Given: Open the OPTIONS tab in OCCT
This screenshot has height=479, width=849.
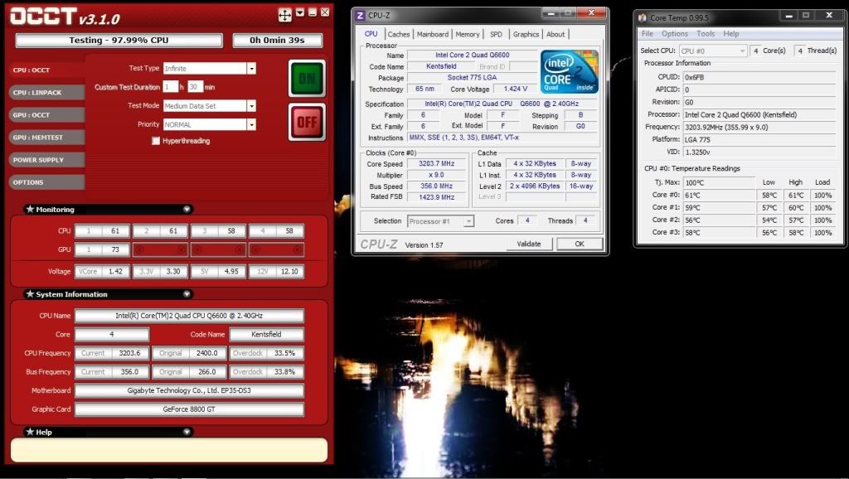Looking at the screenshot, I should 46,182.
